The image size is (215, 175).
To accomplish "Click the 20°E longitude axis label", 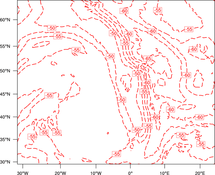I will click(x=200, y=173).
